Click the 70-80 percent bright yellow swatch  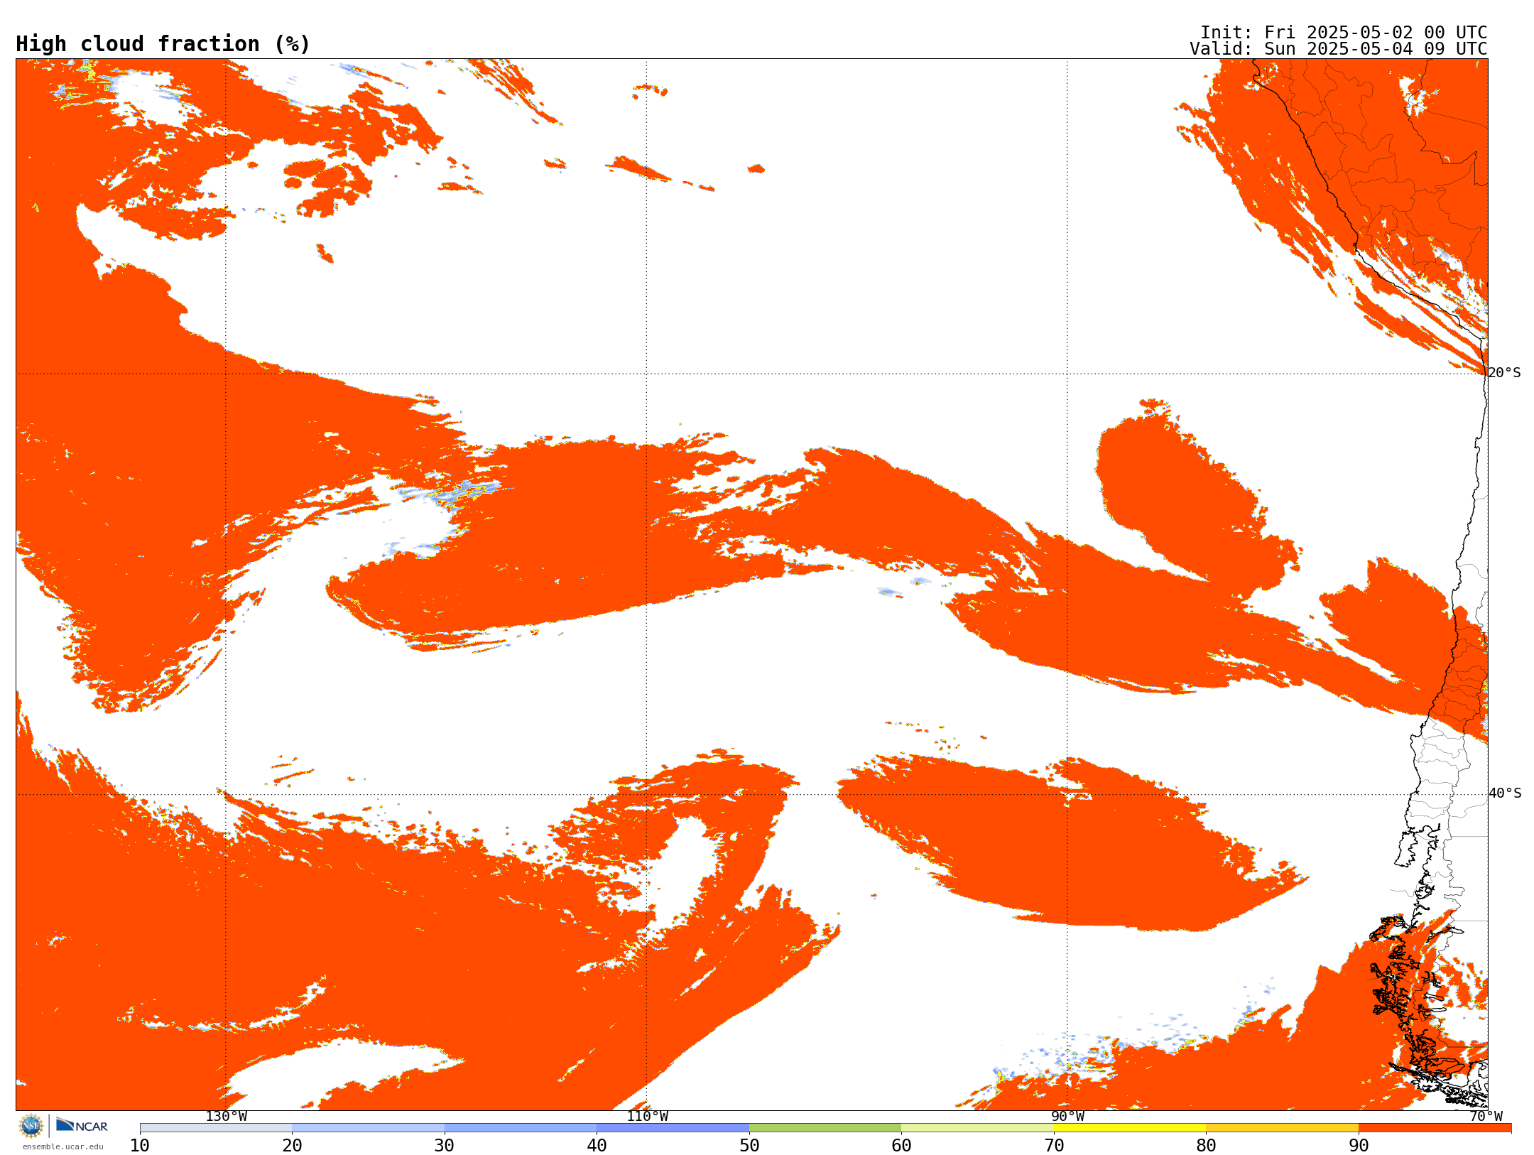point(1130,1128)
